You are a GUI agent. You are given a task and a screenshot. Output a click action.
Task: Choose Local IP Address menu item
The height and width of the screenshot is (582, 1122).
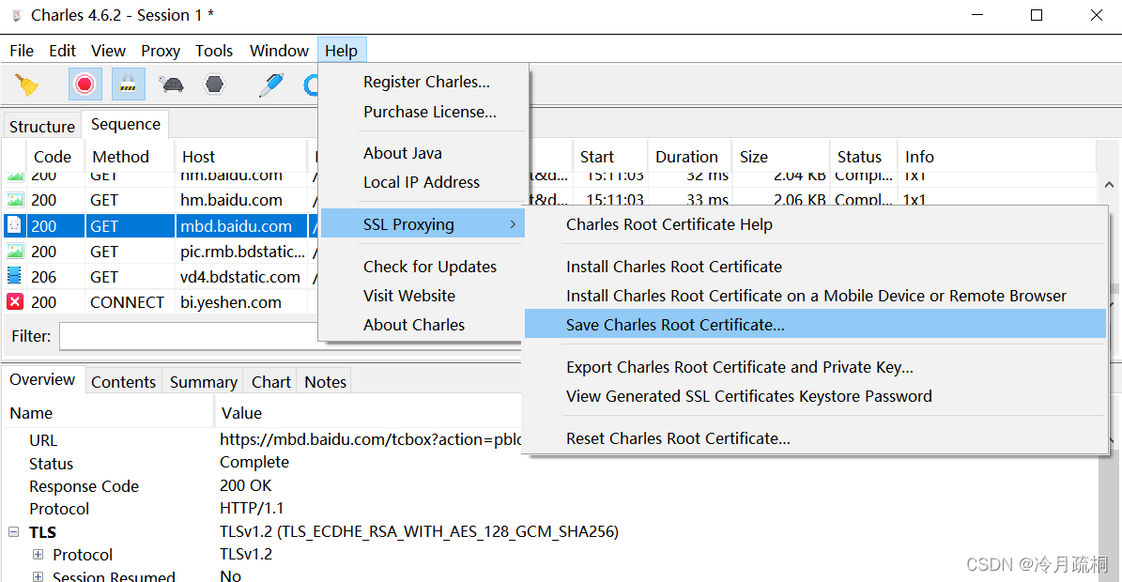click(421, 182)
